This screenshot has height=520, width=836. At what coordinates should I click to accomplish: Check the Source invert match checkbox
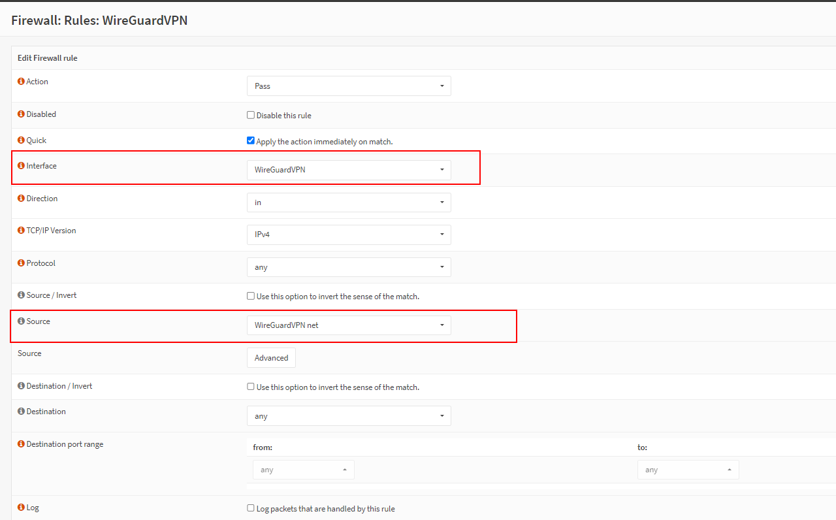click(251, 296)
